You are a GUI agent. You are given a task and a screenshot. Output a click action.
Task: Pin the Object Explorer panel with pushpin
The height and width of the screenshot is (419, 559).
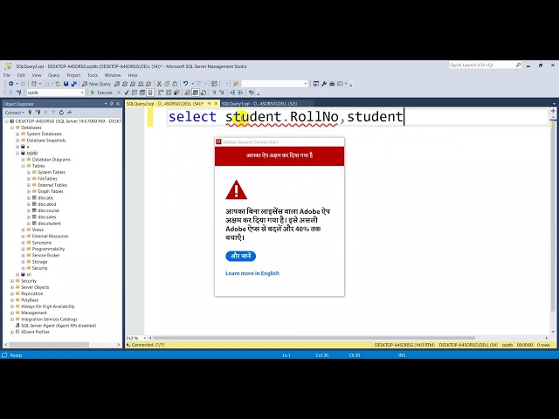[x=112, y=104]
